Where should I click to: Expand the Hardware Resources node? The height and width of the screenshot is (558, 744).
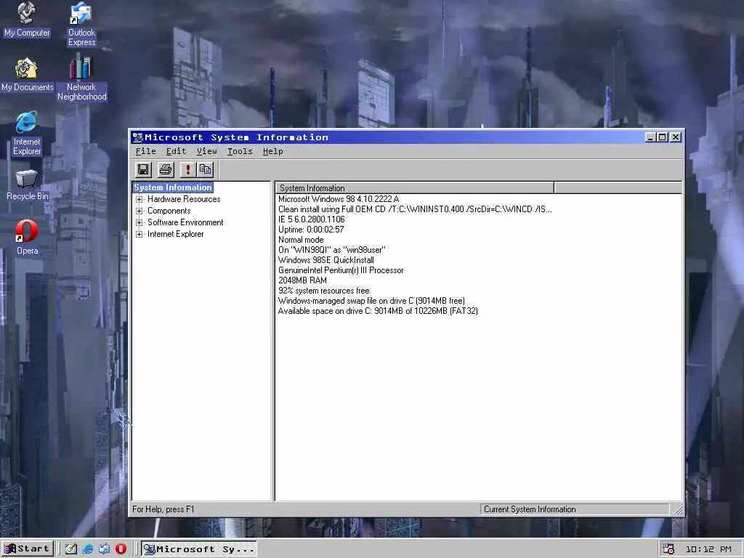139,199
